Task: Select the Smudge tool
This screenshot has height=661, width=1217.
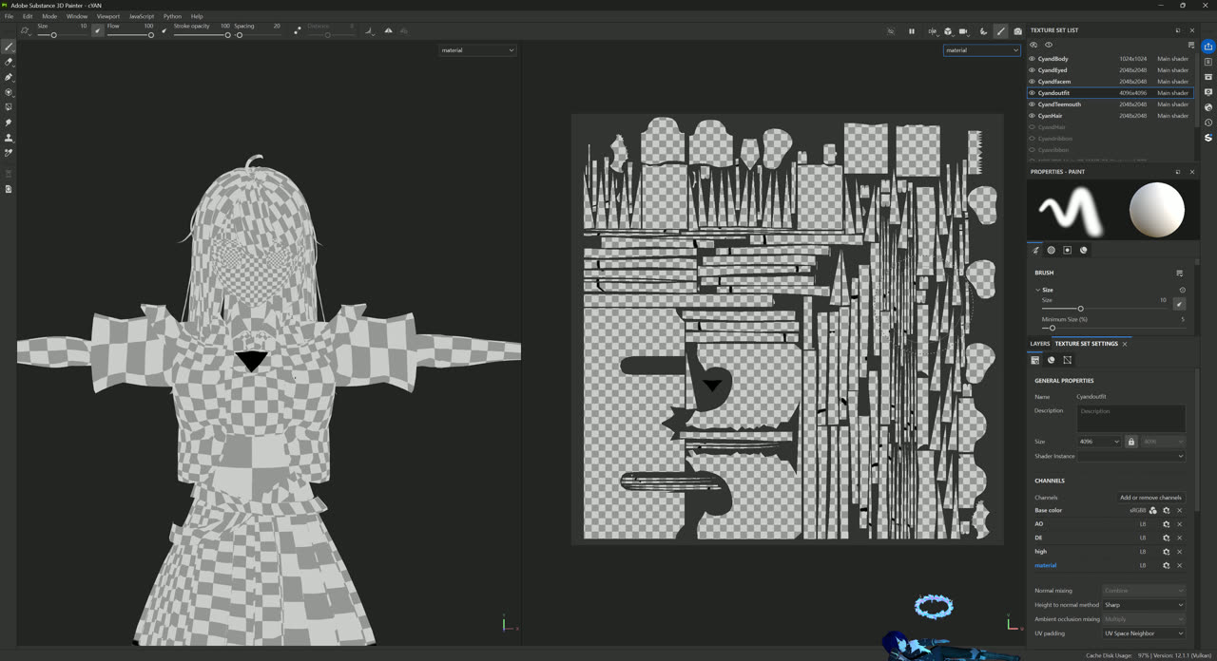Action: tap(9, 123)
